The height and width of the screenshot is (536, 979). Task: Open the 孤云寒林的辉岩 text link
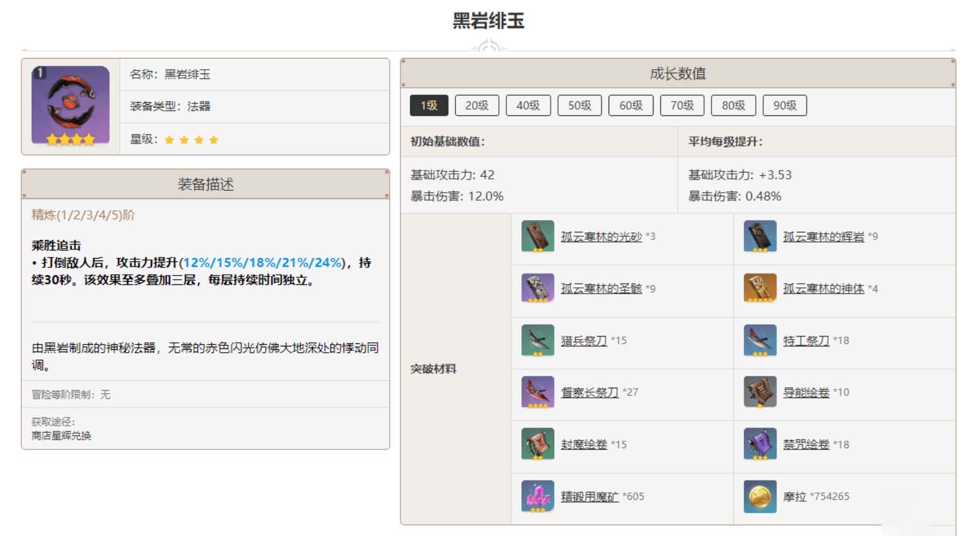(x=823, y=237)
